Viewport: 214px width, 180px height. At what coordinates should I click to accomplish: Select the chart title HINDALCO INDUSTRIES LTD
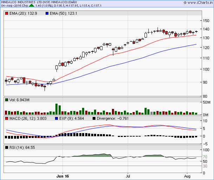(21, 2)
